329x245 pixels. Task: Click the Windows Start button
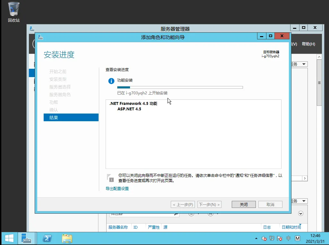(9, 238)
